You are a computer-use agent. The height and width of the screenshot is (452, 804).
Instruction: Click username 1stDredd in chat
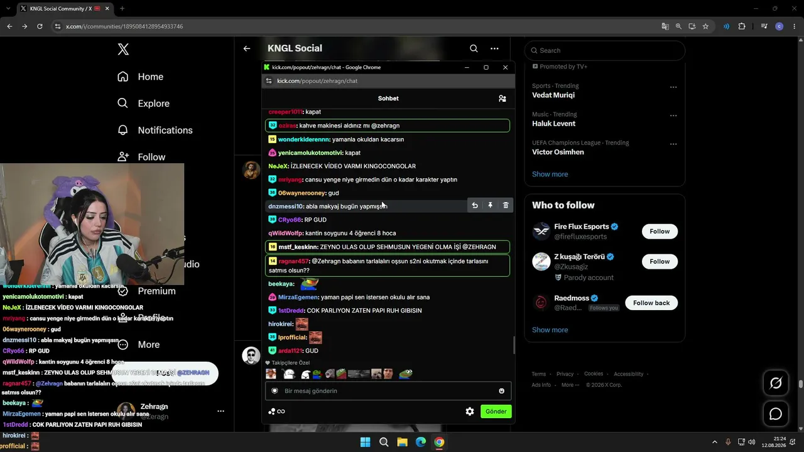[291, 310]
